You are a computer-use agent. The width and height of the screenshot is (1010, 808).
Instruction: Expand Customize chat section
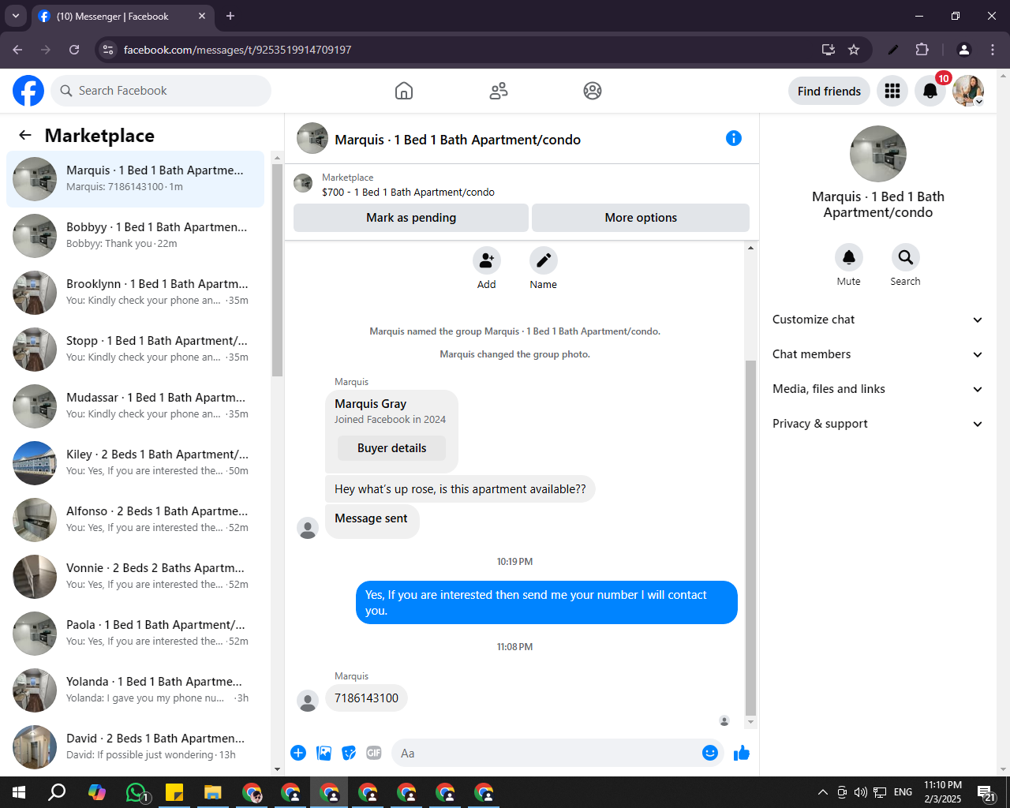[877, 320]
